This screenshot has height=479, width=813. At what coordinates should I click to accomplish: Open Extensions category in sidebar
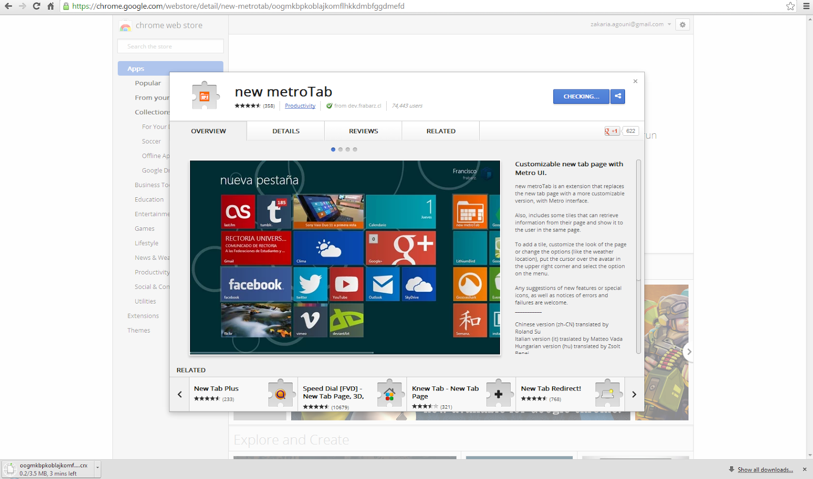[143, 316]
